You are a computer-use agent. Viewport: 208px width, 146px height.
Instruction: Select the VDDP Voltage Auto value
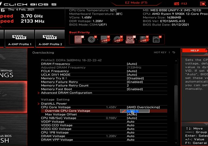coord(131,122)
